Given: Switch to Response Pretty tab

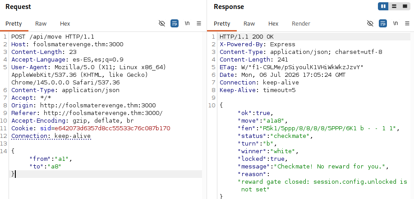Looking at the screenshot, I should 222,24.
